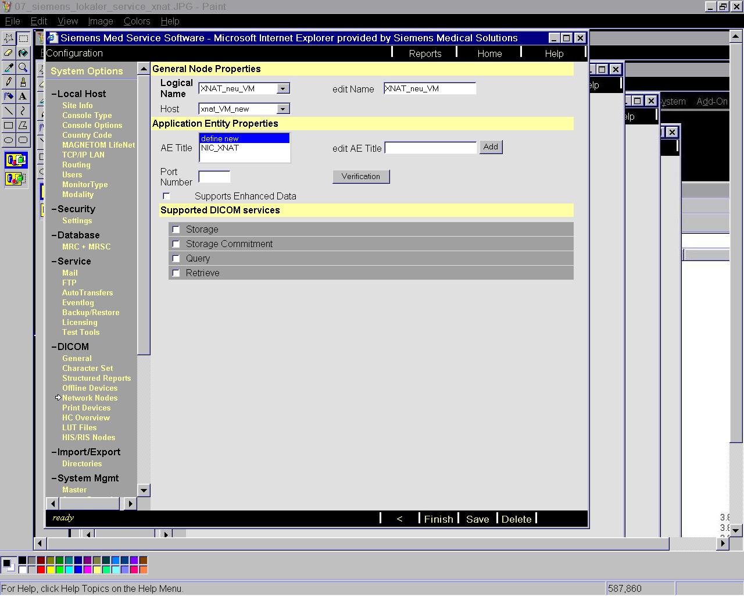Image resolution: width=744 pixels, height=607 pixels.
Task: Pick the bright red color swatch
Action: click(41, 570)
